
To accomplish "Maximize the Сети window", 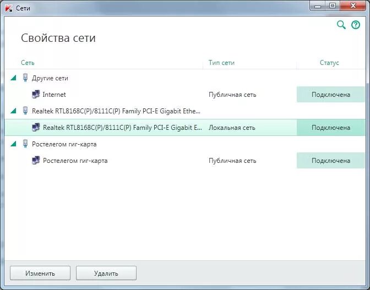I will (x=333, y=6).
